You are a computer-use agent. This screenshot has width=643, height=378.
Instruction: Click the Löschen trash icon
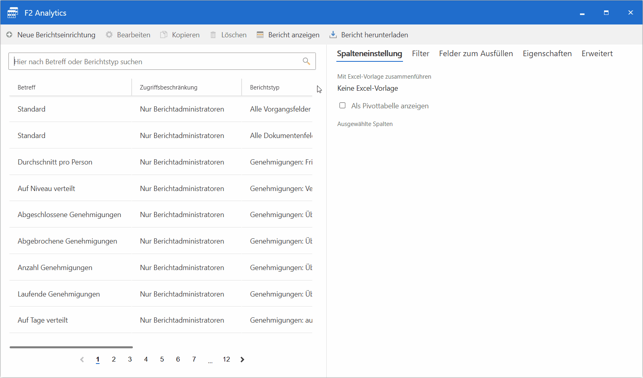pyautogui.click(x=213, y=35)
